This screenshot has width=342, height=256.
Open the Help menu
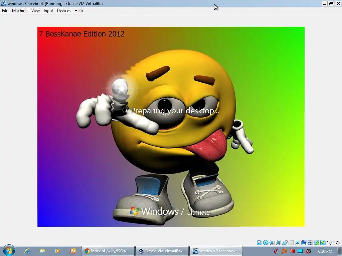point(78,10)
